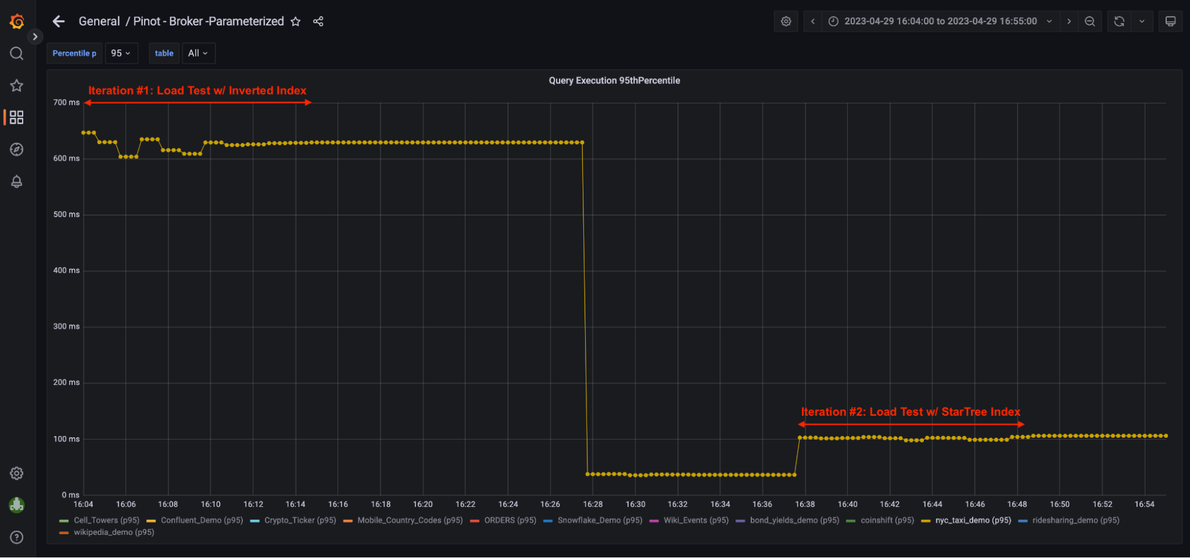Click the General breadcrumb link
The height and width of the screenshot is (558, 1190).
(x=99, y=21)
